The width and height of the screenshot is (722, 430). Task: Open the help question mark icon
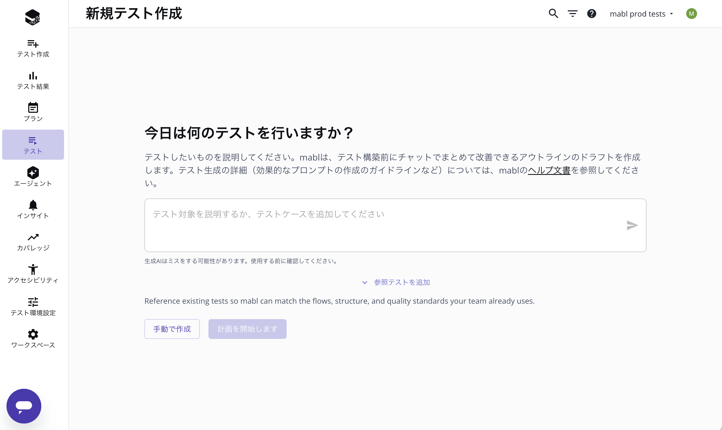(x=591, y=14)
